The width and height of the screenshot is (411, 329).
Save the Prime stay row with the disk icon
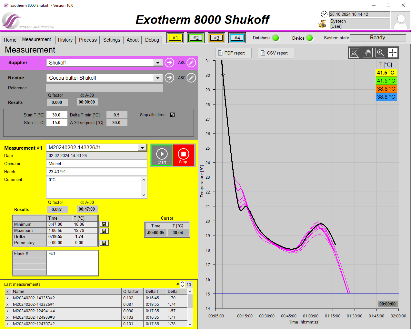pyautogui.click(x=104, y=243)
